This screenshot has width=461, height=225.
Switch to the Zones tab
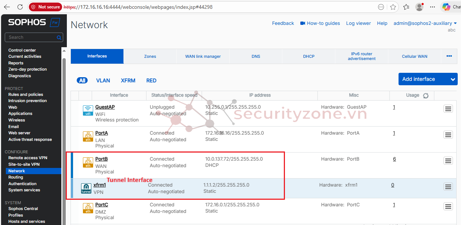[150, 56]
